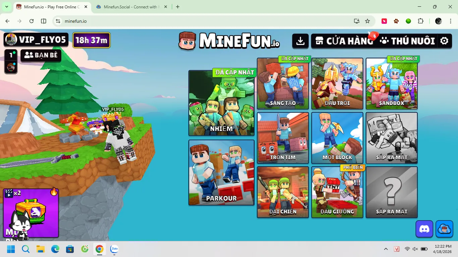Switch to the Minefun.Social tab

click(131, 7)
